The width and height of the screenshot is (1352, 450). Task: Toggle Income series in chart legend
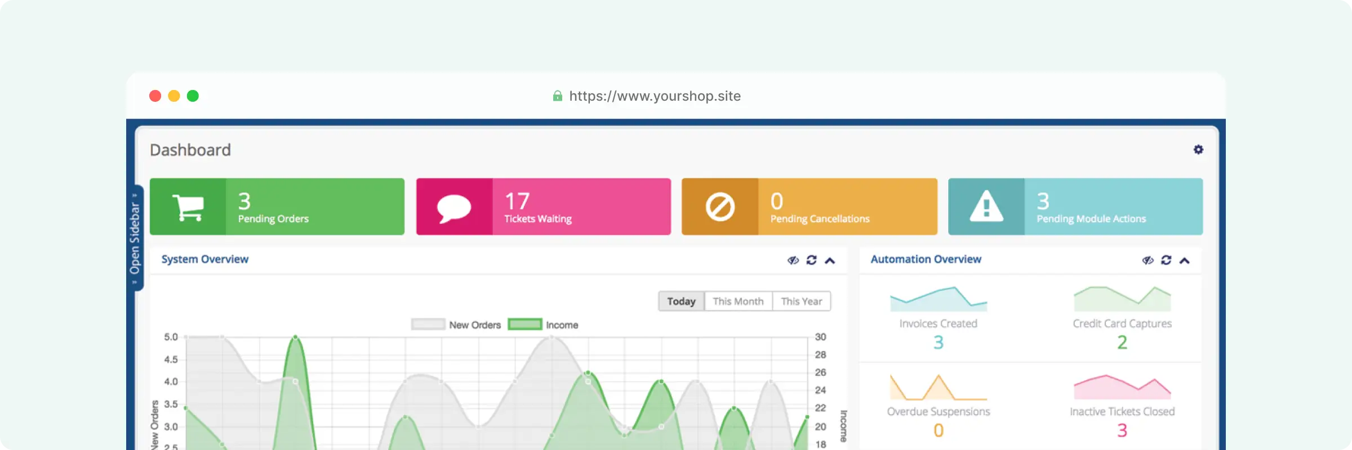click(x=543, y=325)
